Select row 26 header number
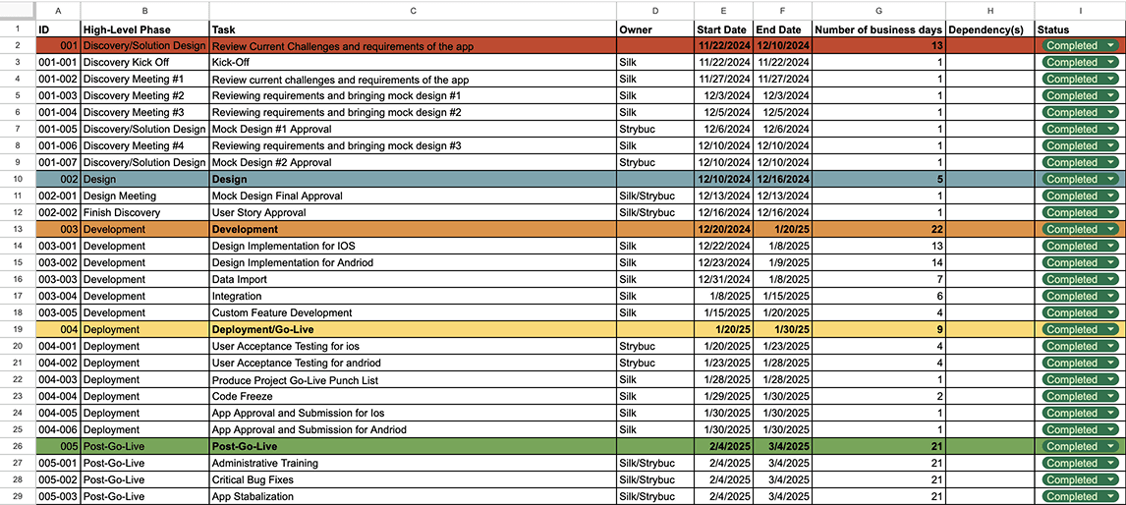Viewport: 1126px width, 505px height. (x=18, y=446)
